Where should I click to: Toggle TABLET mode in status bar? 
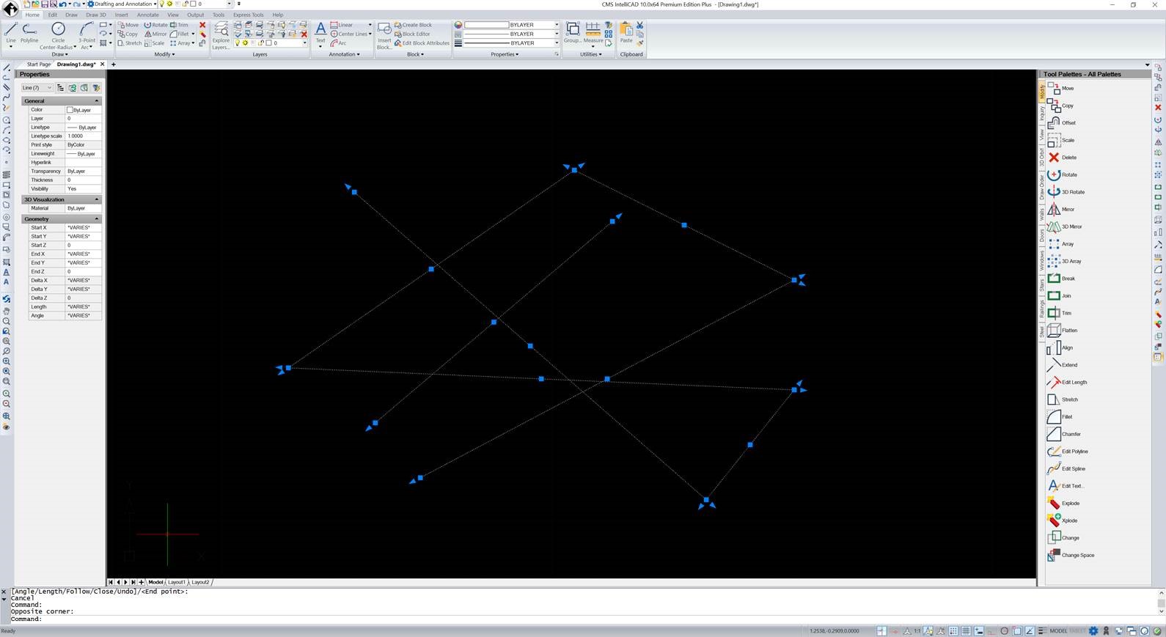pyautogui.click(x=1077, y=630)
